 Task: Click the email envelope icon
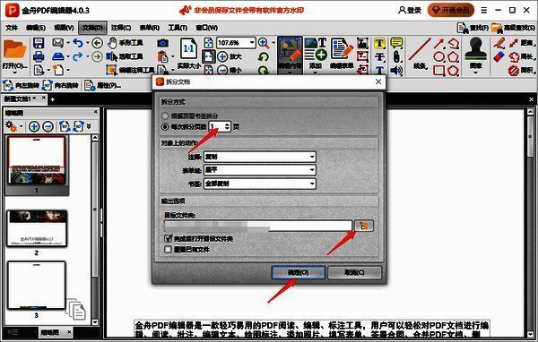pos(58,43)
